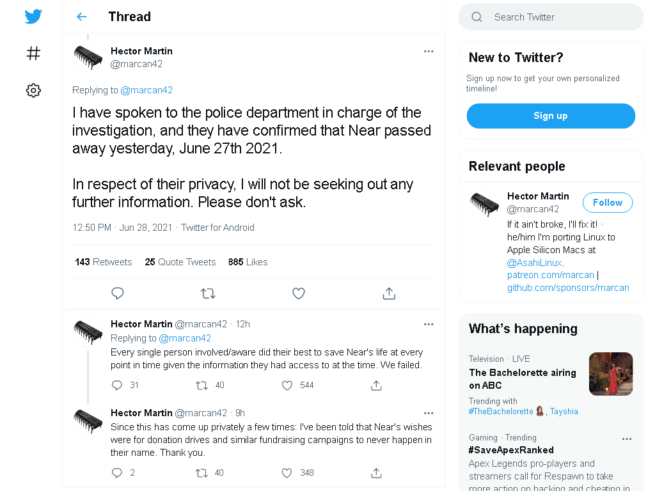
Task: Open more options on the main tweet
Action: [429, 51]
